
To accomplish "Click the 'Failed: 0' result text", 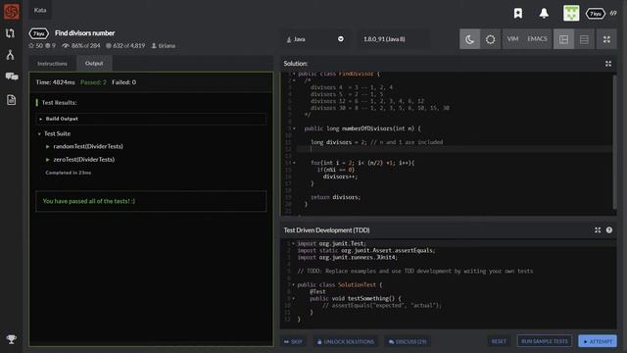I will pos(124,82).
